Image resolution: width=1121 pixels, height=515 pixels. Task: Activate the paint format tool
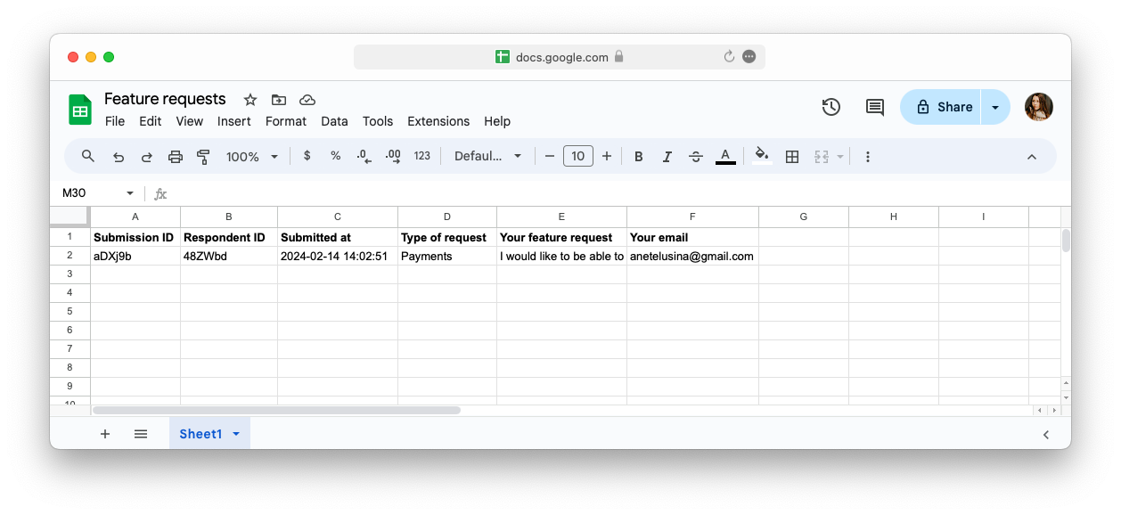203,157
